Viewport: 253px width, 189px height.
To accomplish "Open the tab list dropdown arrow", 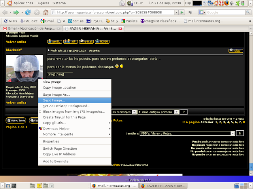I will point(251,28).
